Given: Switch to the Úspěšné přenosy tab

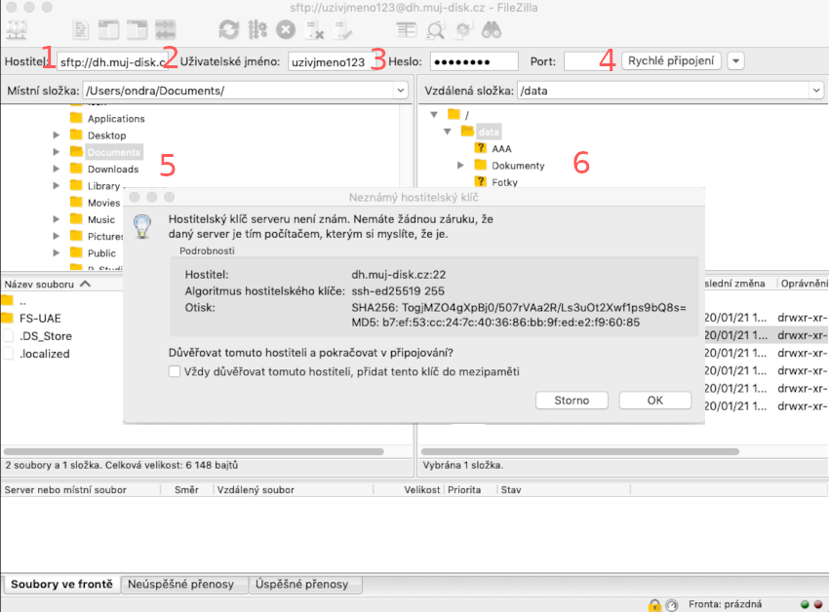Looking at the screenshot, I should [x=304, y=584].
